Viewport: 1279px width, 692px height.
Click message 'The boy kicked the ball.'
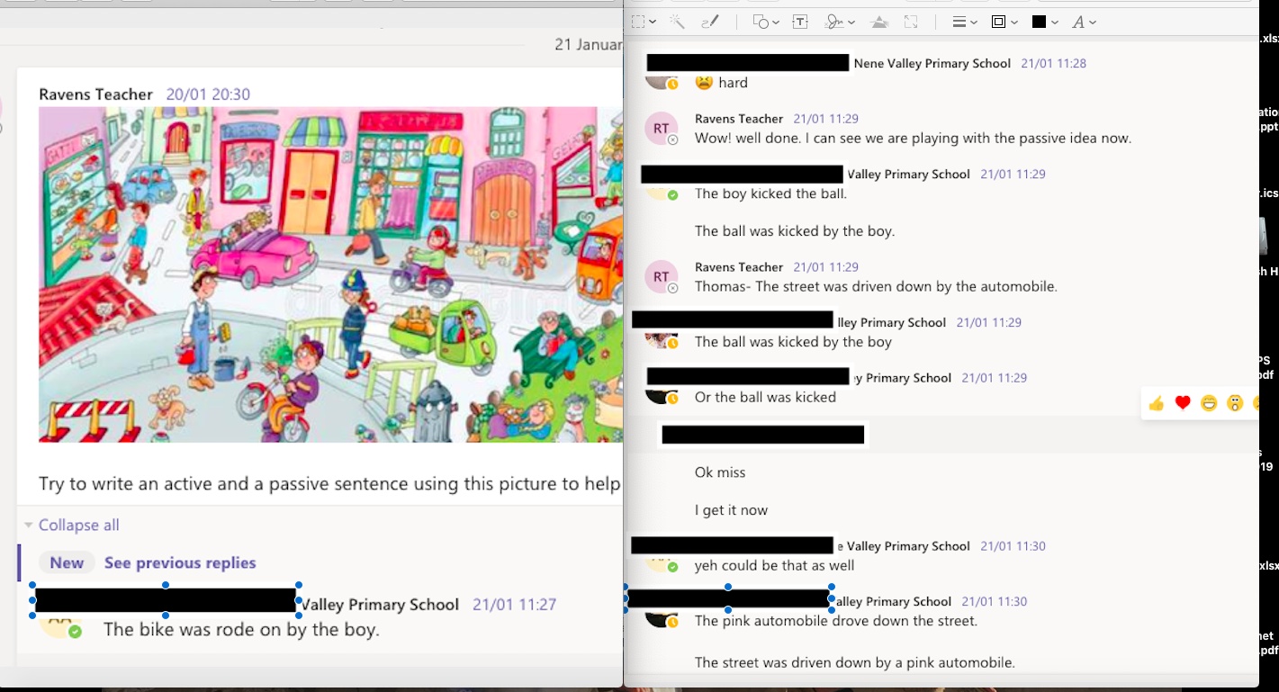[x=770, y=193]
